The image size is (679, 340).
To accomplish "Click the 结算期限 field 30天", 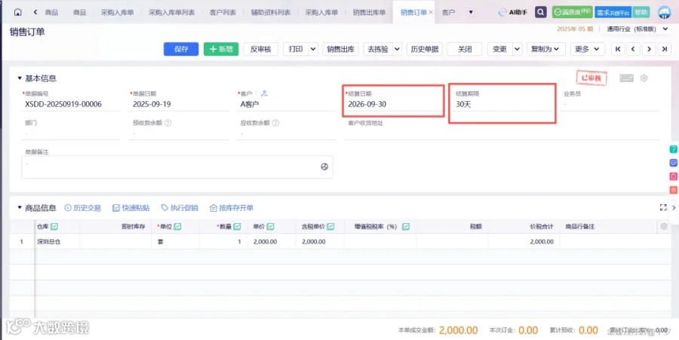I will [502, 103].
